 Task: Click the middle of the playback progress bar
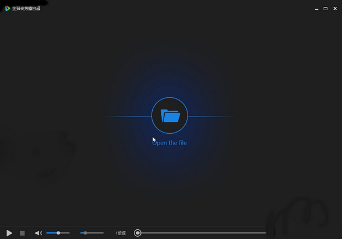[202, 233]
